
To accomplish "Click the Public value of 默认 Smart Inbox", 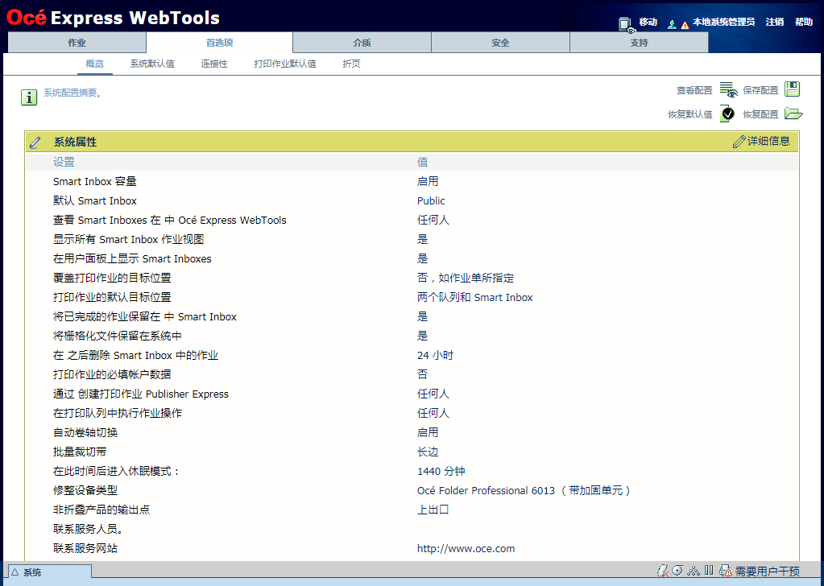I will click(x=431, y=200).
